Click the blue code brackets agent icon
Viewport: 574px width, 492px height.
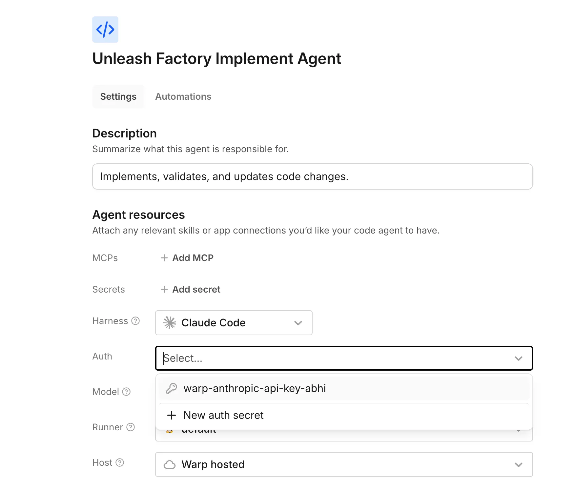click(x=105, y=30)
